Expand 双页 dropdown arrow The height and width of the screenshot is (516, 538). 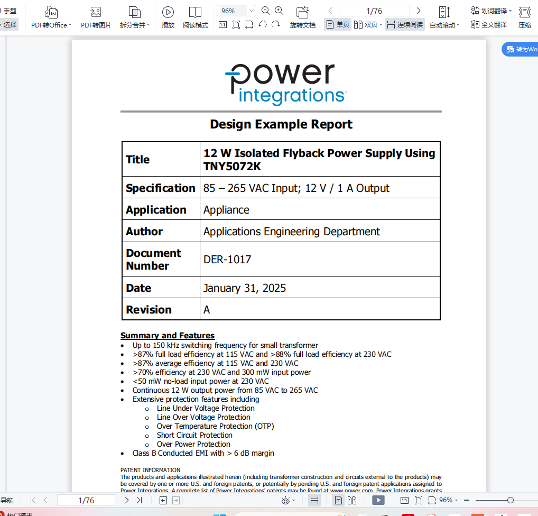pyautogui.click(x=381, y=25)
